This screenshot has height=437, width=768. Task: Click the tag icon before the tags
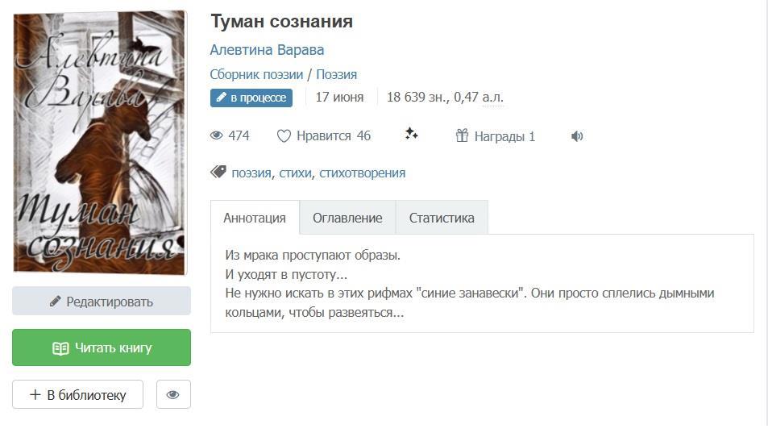tap(218, 173)
